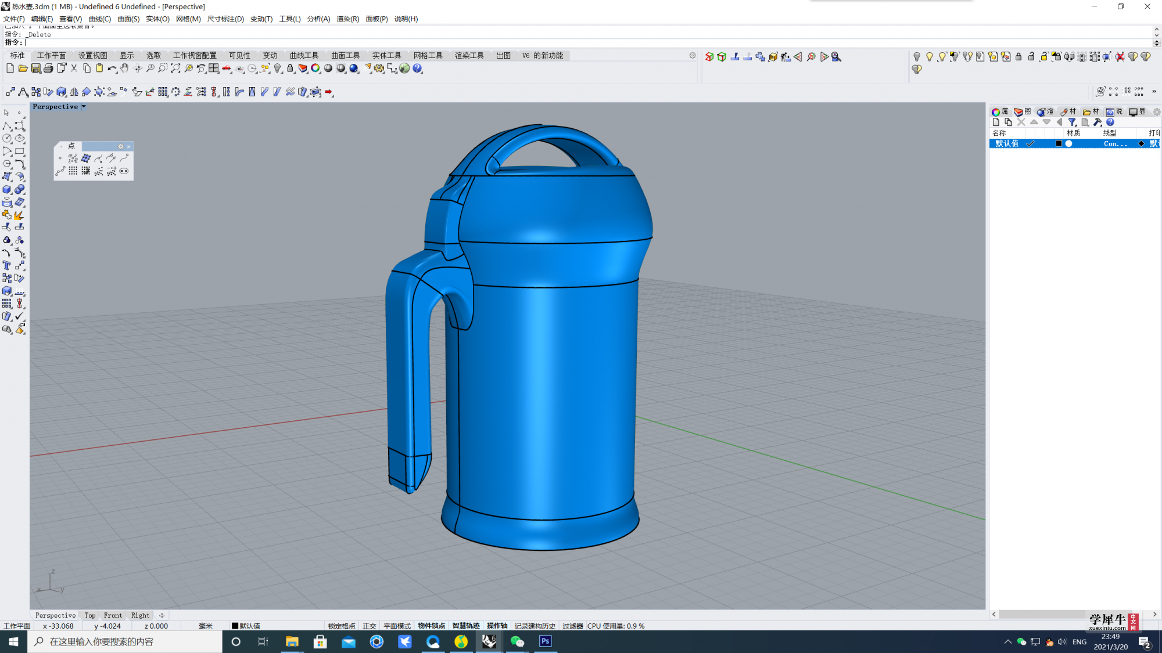The image size is (1162, 653).
Task: Click the rectangular array icon
Action: (163, 92)
